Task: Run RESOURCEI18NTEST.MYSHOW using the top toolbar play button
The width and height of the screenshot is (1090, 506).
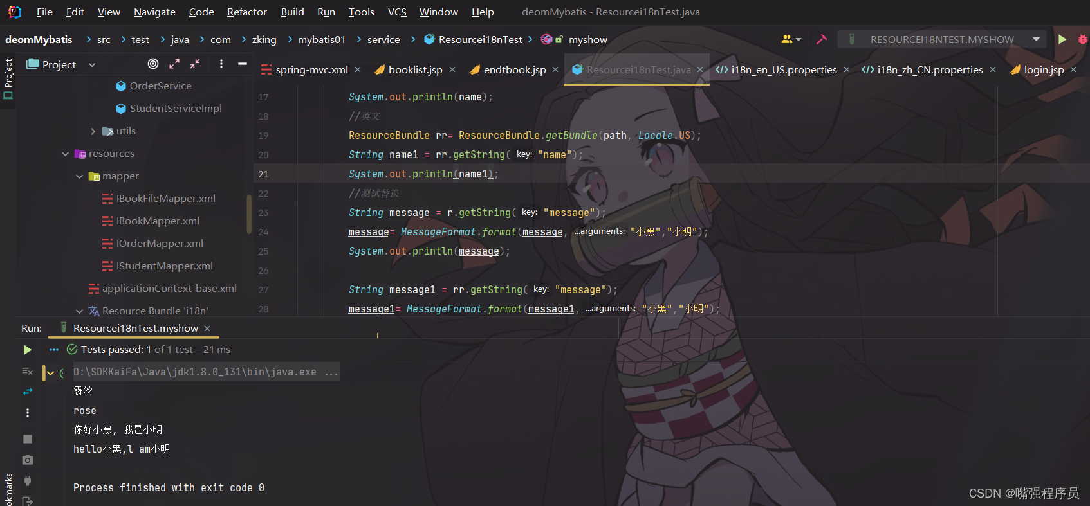Action: (1062, 39)
